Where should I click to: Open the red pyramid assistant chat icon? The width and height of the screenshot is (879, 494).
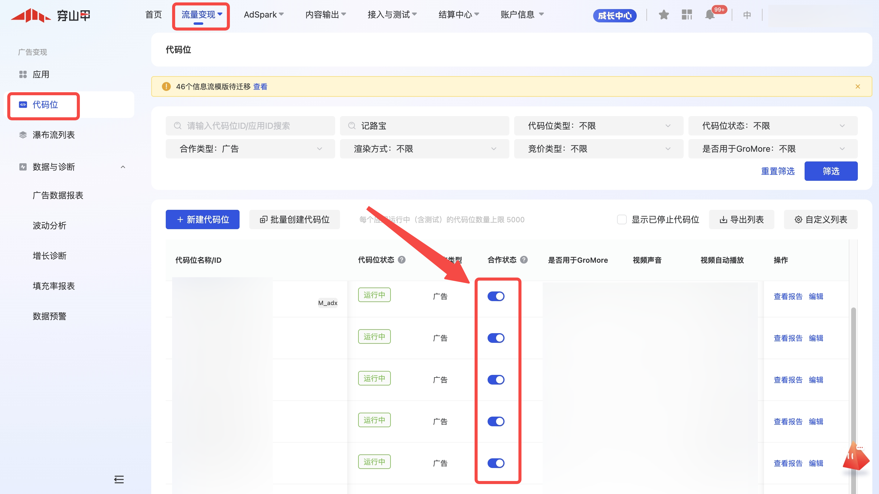(855, 457)
